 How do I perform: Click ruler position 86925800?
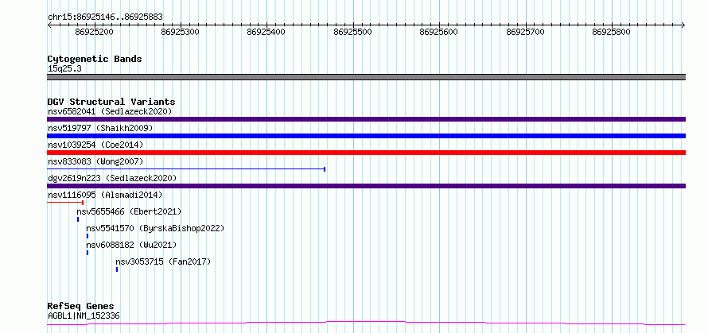pyautogui.click(x=612, y=33)
